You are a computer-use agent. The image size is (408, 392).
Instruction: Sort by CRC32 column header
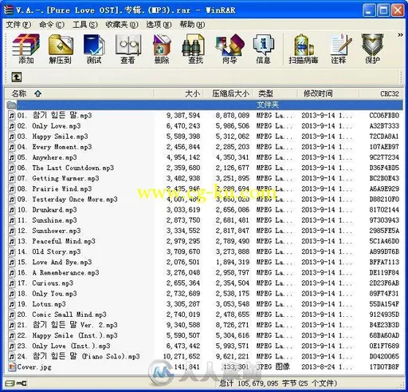380,93
